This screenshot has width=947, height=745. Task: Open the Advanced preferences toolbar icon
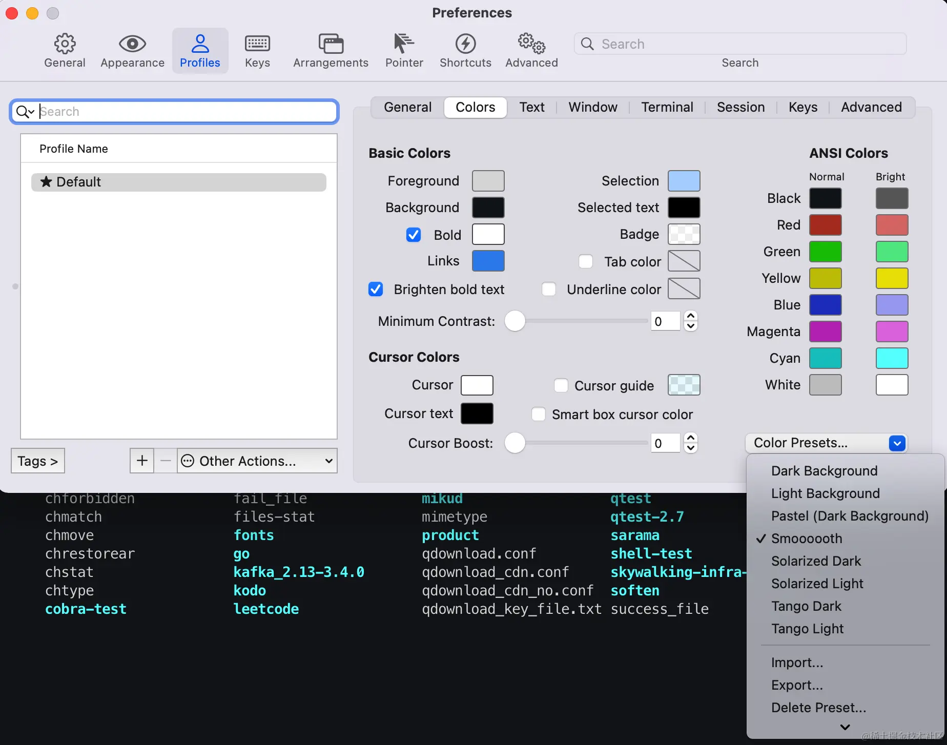click(x=531, y=51)
